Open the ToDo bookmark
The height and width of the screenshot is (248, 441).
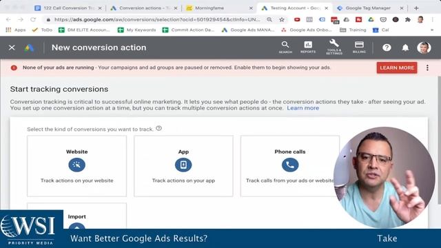point(42,30)
